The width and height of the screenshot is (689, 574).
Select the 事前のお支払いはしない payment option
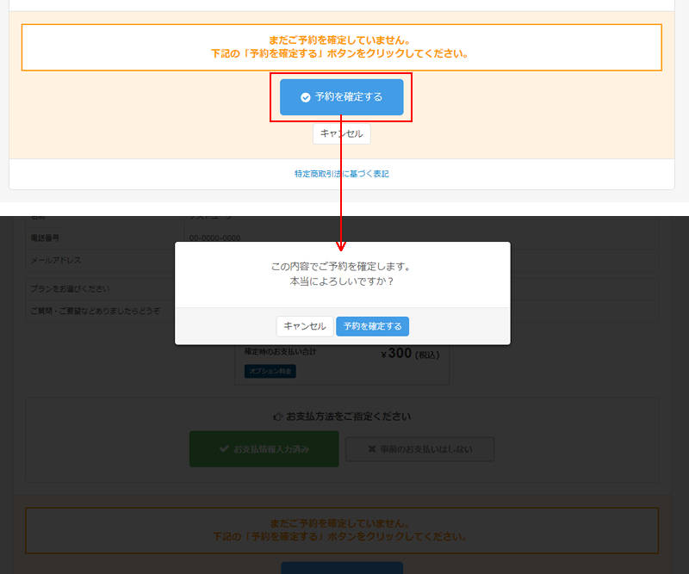coord(419,448)
